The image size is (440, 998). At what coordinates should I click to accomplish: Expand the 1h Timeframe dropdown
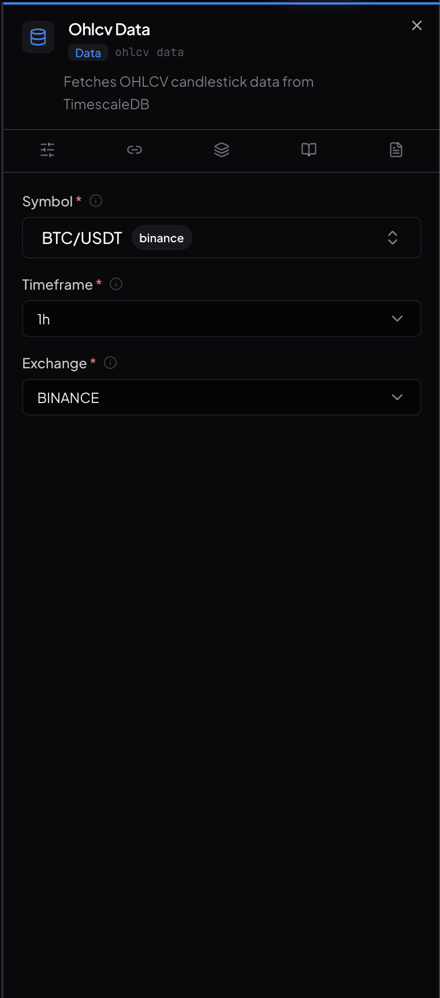click(x=222, y=319)
